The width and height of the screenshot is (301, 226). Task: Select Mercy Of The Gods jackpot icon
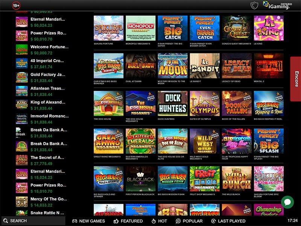[x=22, y=202]
